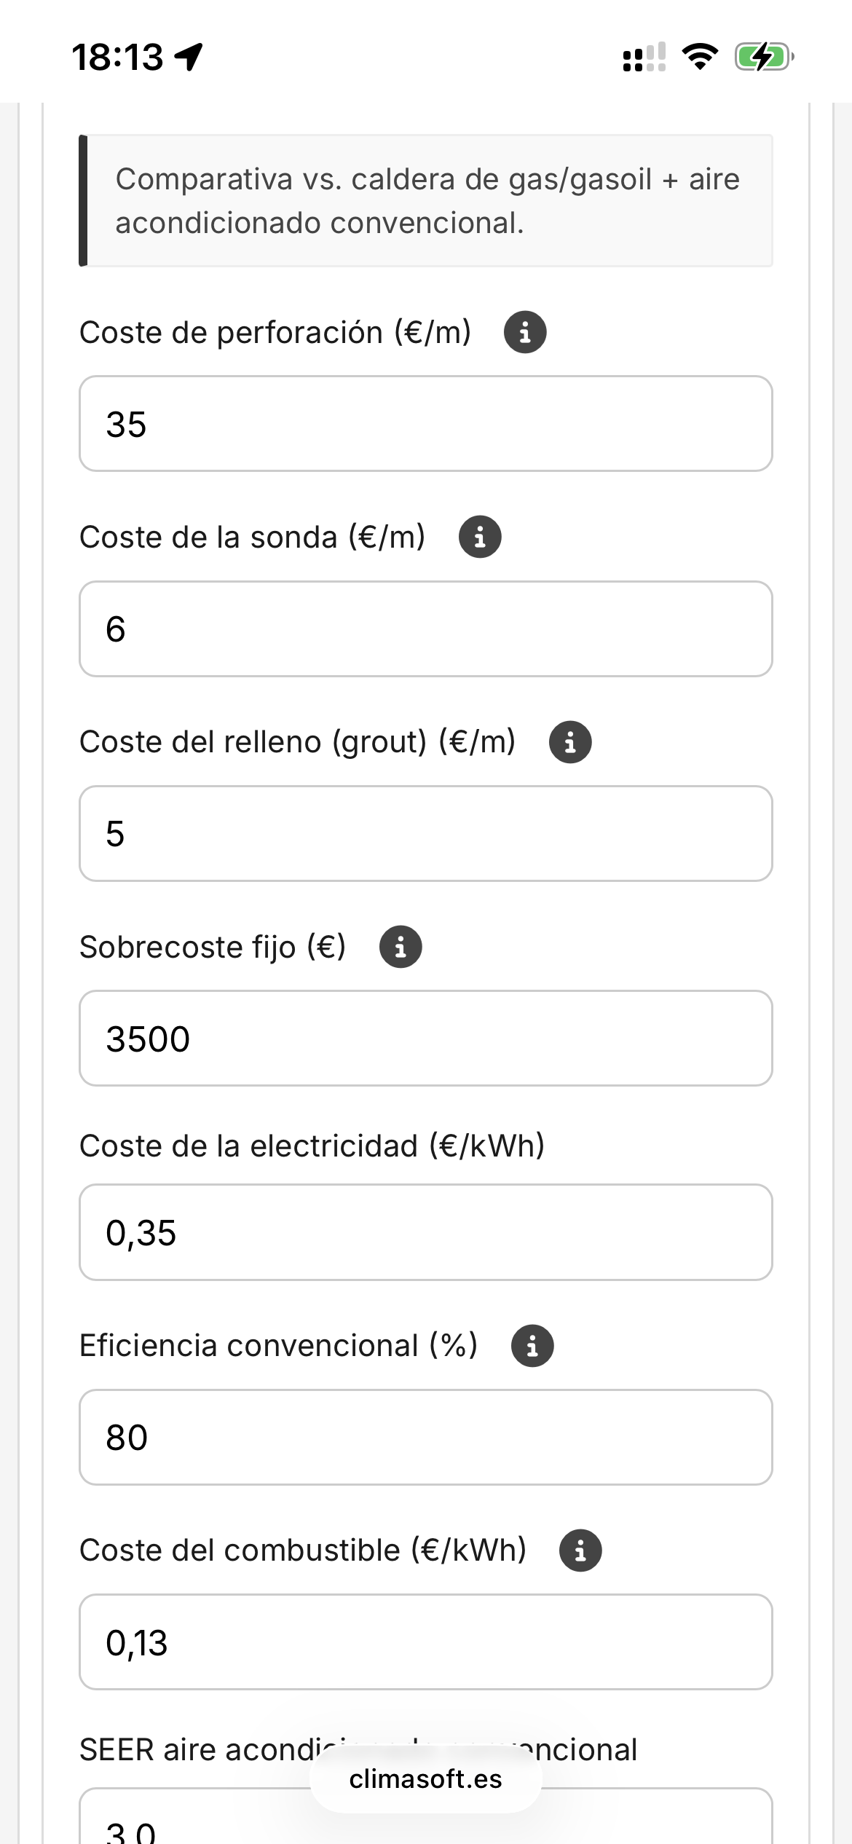852x1844 pixels.
Task: Edit the Coste de la sonda value
Action: click(x=426, y=629)
